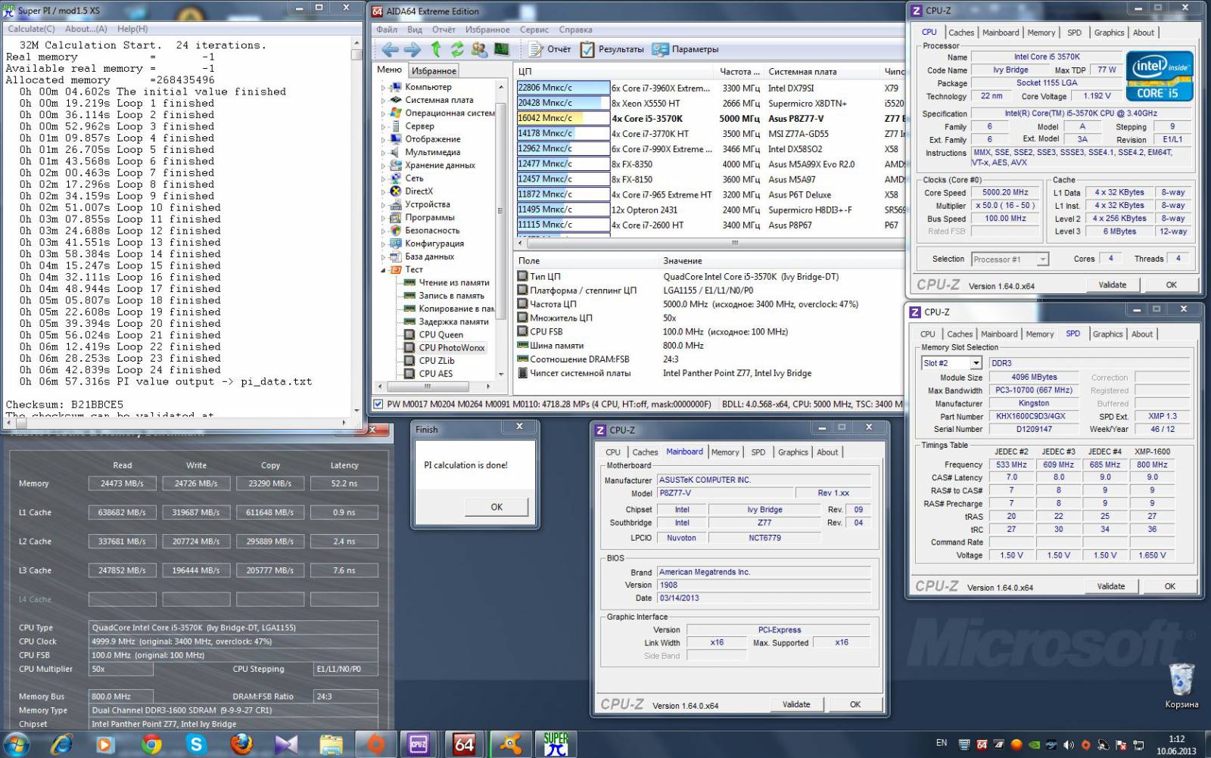Select the CPU PhotoWorxx test item
This screenshot has width=1211, height=758.
[x=452, y=347]
